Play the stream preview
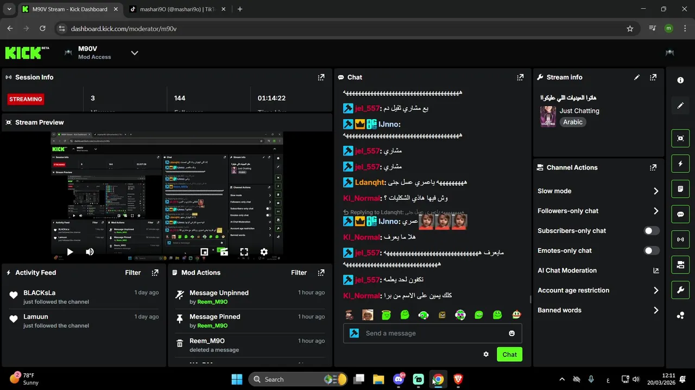Screen dimensions: 695x390 click(69, 252)
